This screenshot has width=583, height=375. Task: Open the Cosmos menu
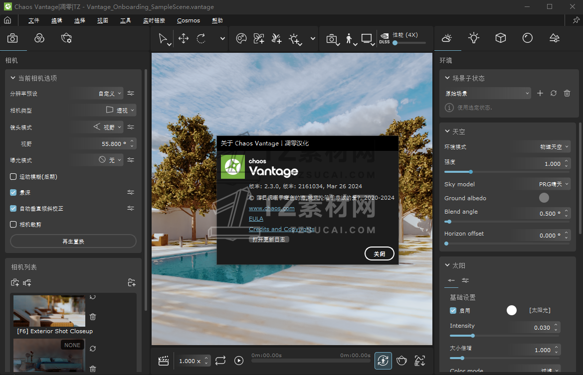coord(188,20)
